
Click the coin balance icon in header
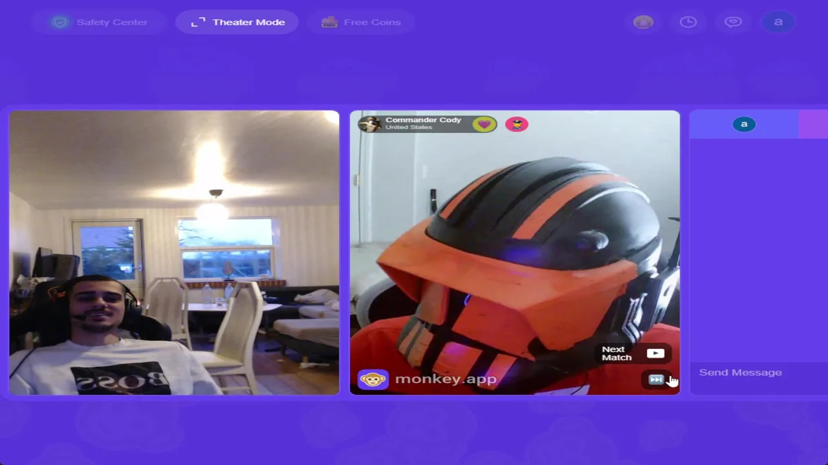coord(643,22)
